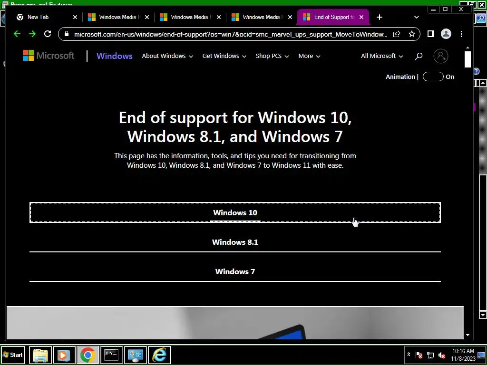Launch Windows Media Player from taskbar
This screenshot has height=365, width=487.
coord(64,355)
